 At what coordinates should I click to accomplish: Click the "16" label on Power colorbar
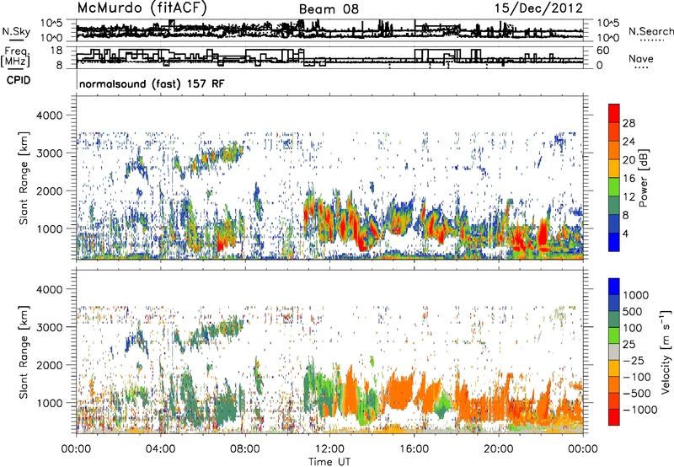629,179
